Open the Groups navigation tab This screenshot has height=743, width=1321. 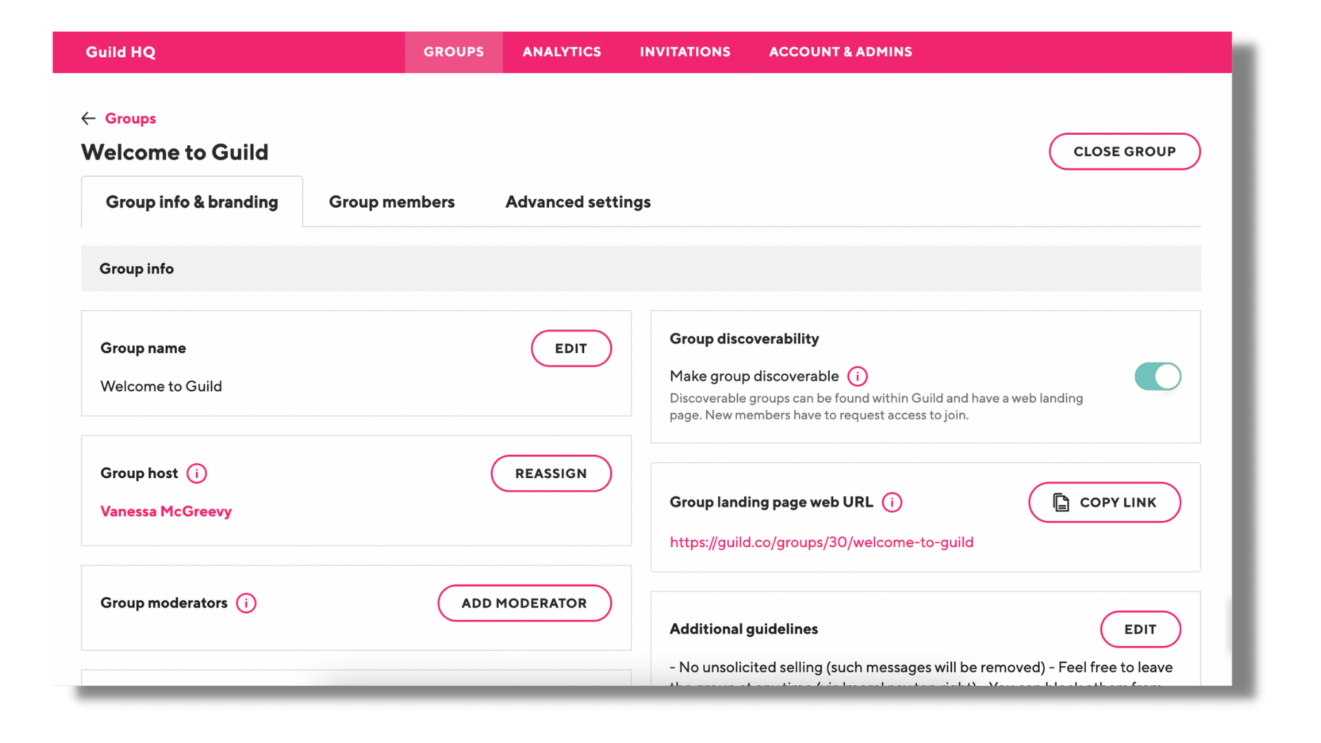[x=453, y=52]
